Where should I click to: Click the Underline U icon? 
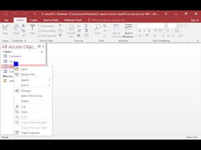pyautogui.click(x=149, y=30)
